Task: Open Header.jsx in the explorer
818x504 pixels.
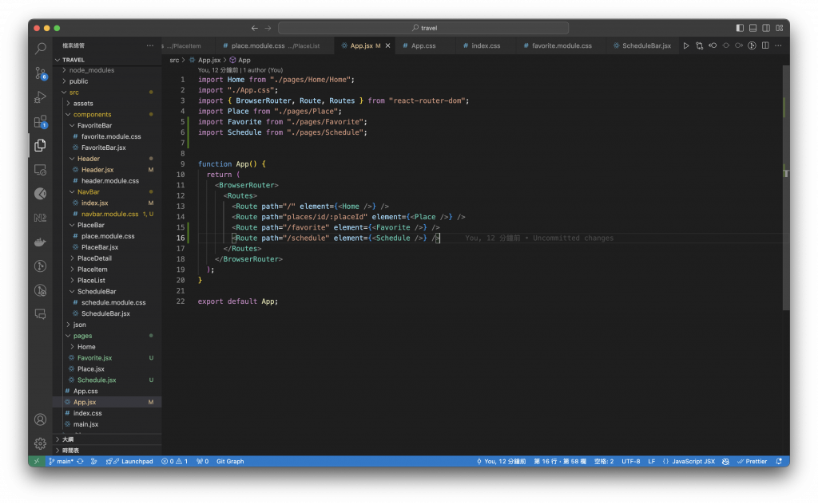Action: (x=107, y=170)
